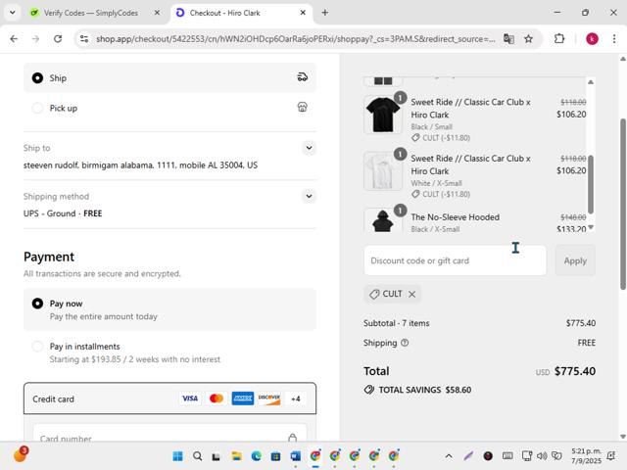
Task: Go back to the previous page
Action: (x=14, y=39)
